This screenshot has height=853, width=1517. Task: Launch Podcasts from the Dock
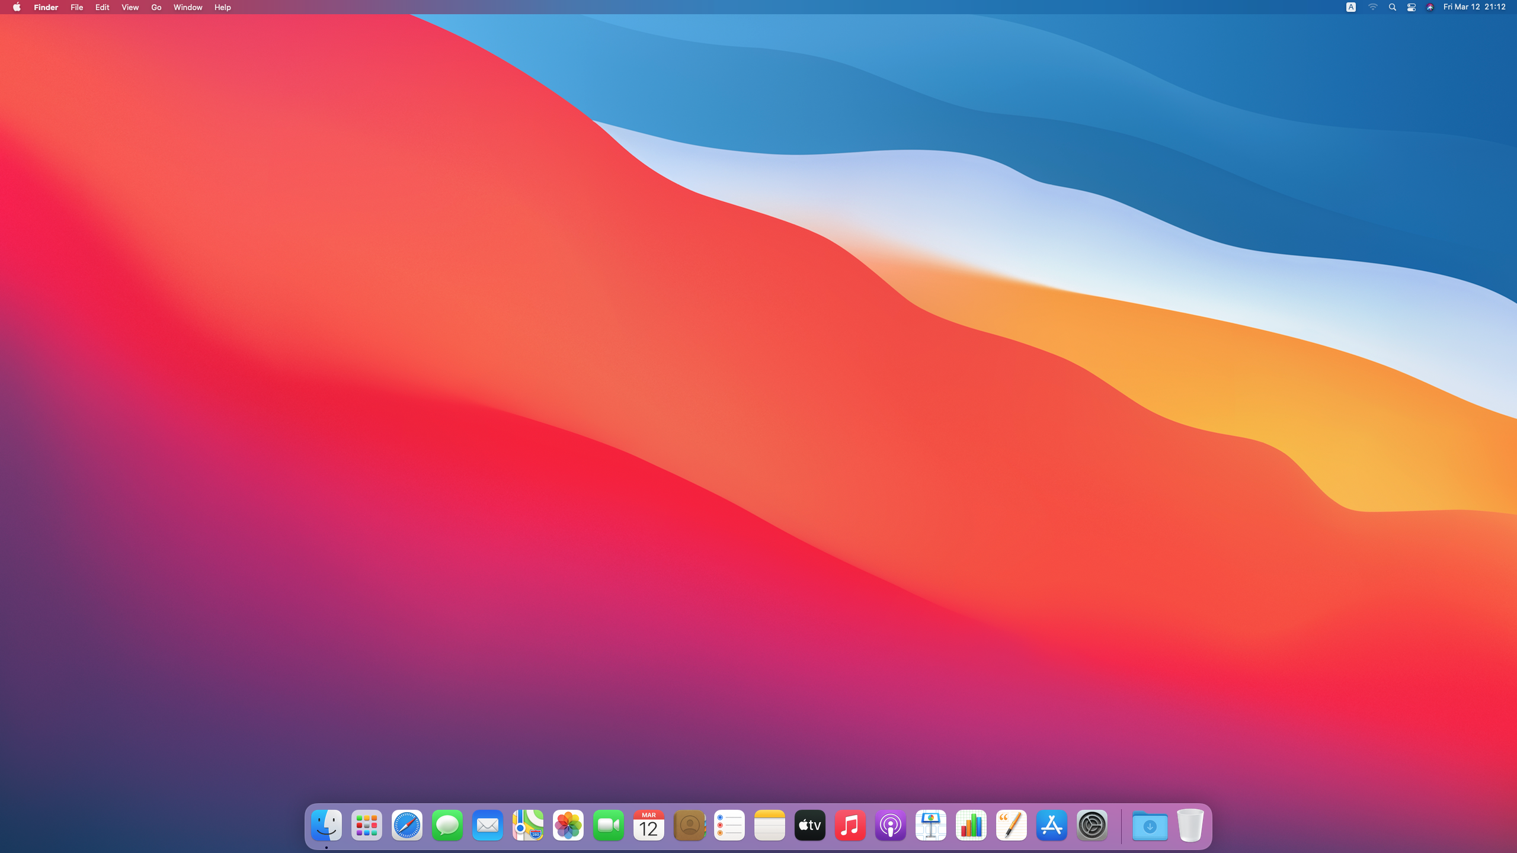(x=891, y=825)
